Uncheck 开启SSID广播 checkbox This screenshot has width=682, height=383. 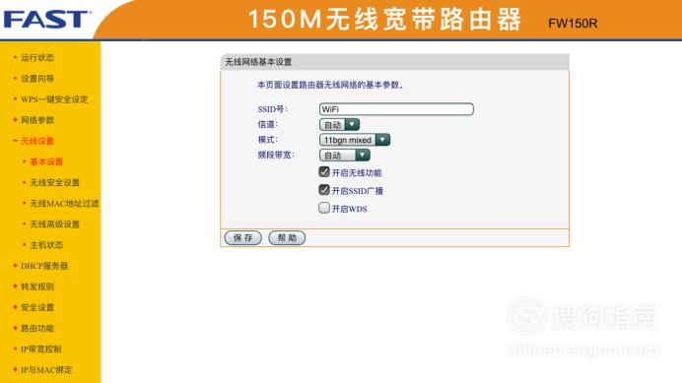tap(324, 190)
